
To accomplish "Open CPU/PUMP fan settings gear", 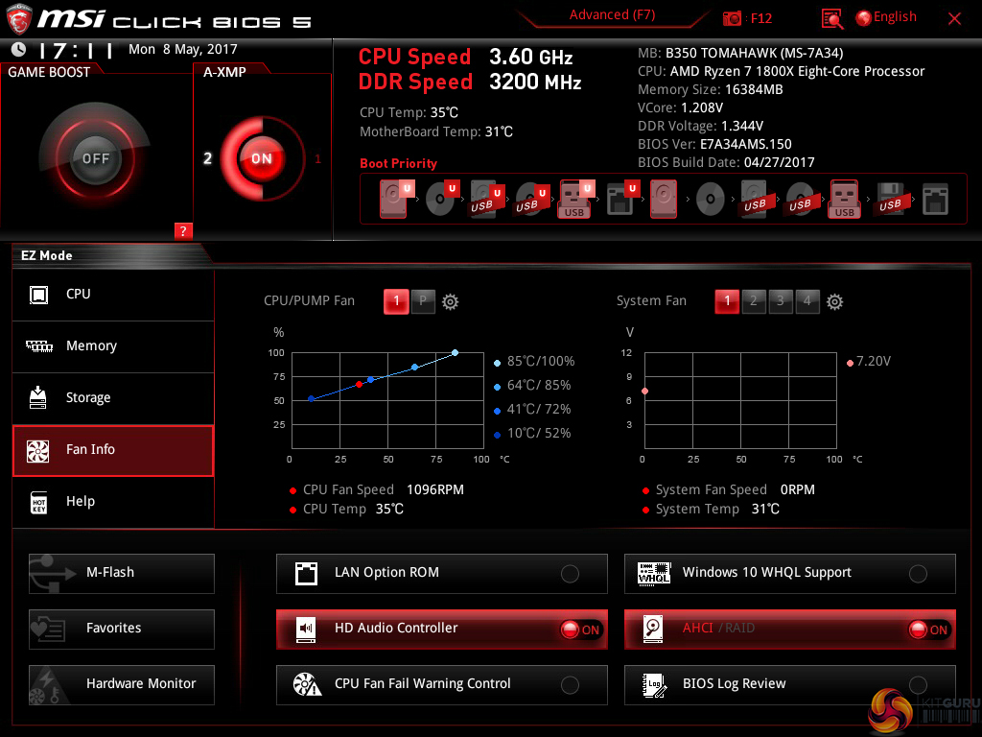I will coord(451,302).
